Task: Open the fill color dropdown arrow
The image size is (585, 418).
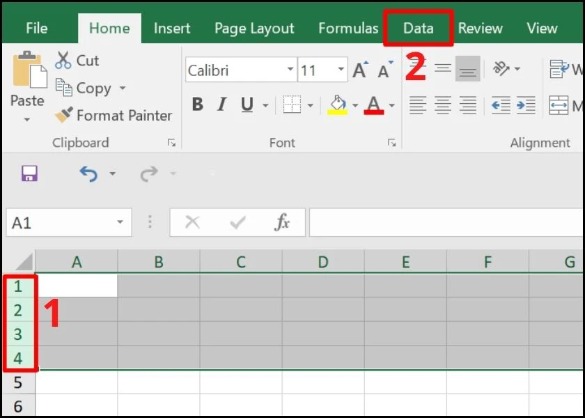Action: point(354,106)
